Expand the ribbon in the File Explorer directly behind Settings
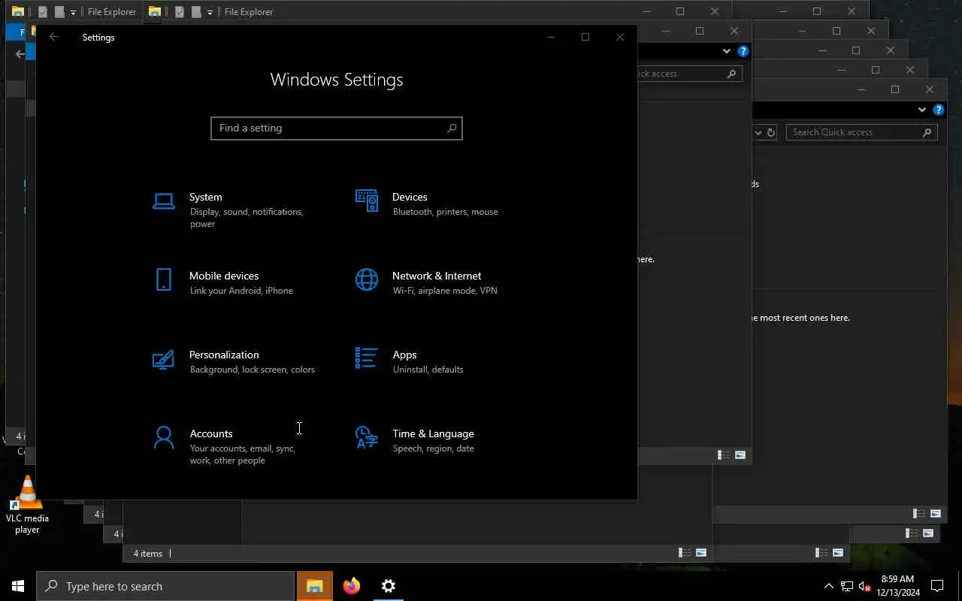This screenshot has width=962, height=601. coord(727,51)
